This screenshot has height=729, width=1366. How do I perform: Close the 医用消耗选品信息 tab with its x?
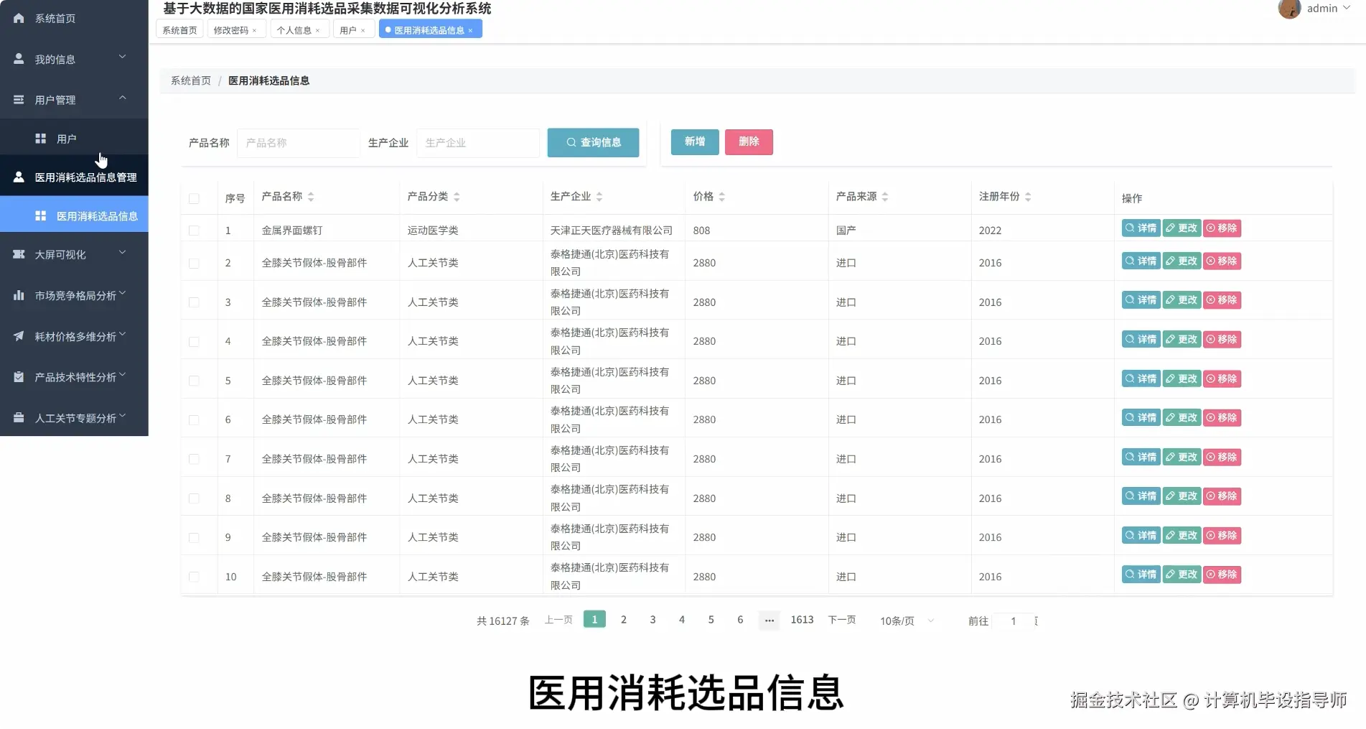pyautogui.click(x=470, y=30)
